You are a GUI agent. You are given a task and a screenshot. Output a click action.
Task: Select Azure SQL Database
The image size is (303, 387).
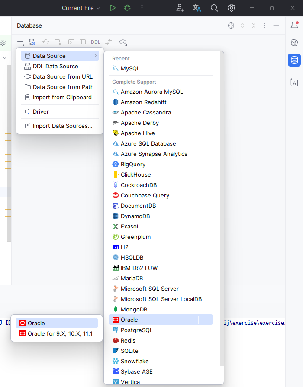161,144
